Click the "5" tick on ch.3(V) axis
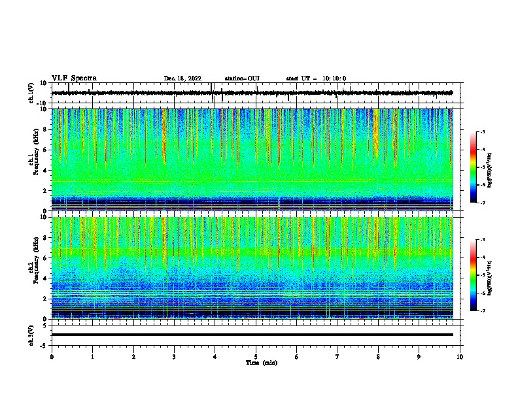Viewport: 518px width, 400px height. pos(46,325)
